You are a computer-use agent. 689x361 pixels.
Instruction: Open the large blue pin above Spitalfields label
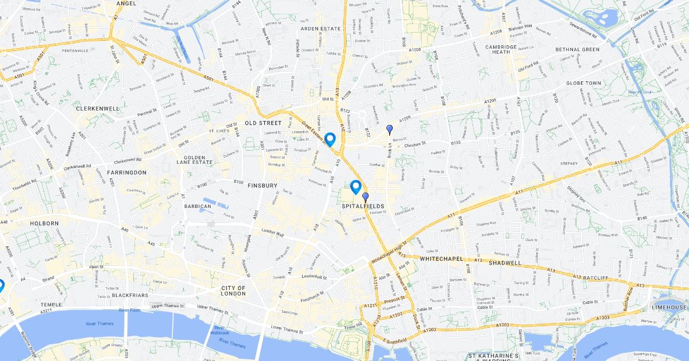355,187
